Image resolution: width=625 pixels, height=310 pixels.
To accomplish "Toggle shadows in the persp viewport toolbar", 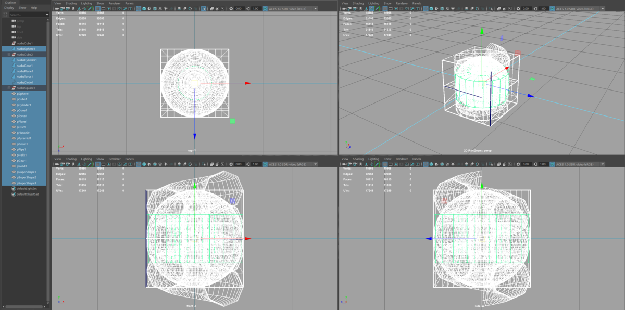I will click(x=458, y=8).
